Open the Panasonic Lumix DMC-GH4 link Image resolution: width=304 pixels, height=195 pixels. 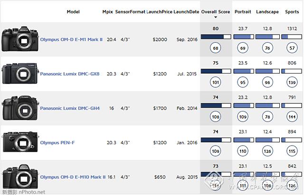(70, 108)
